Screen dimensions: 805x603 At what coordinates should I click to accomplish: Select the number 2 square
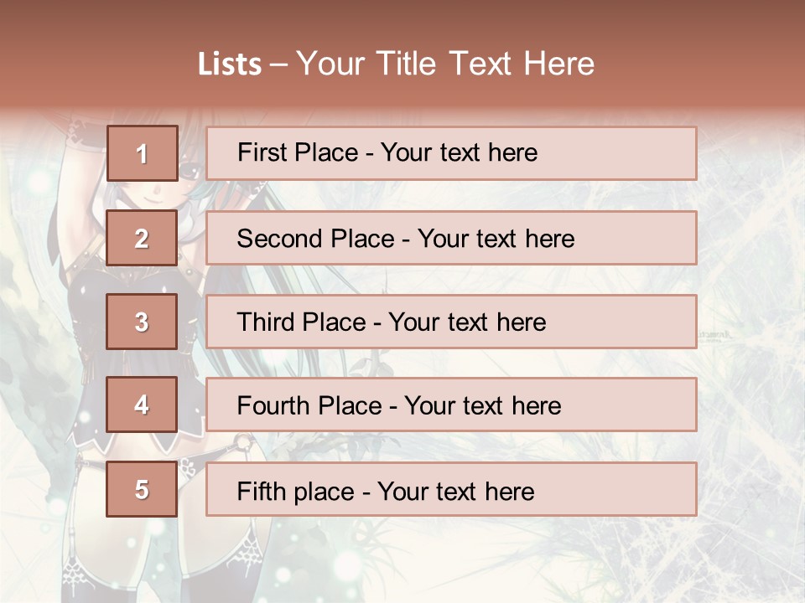pyautogui.click(x=142, y=239)
